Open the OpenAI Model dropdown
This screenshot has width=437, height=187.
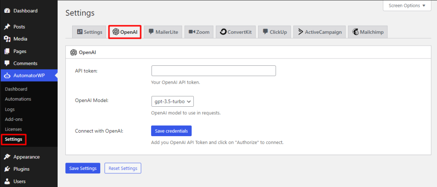point(172,102)
